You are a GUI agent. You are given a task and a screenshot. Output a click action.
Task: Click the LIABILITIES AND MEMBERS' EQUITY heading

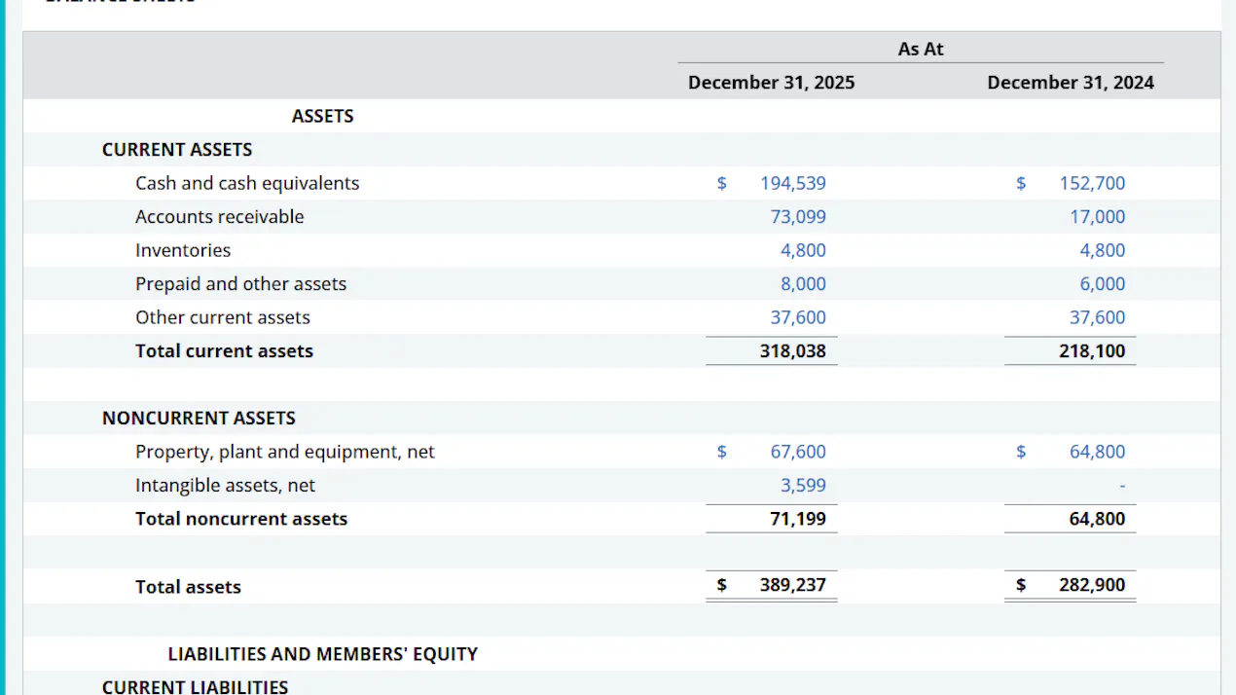pos(323,654)
